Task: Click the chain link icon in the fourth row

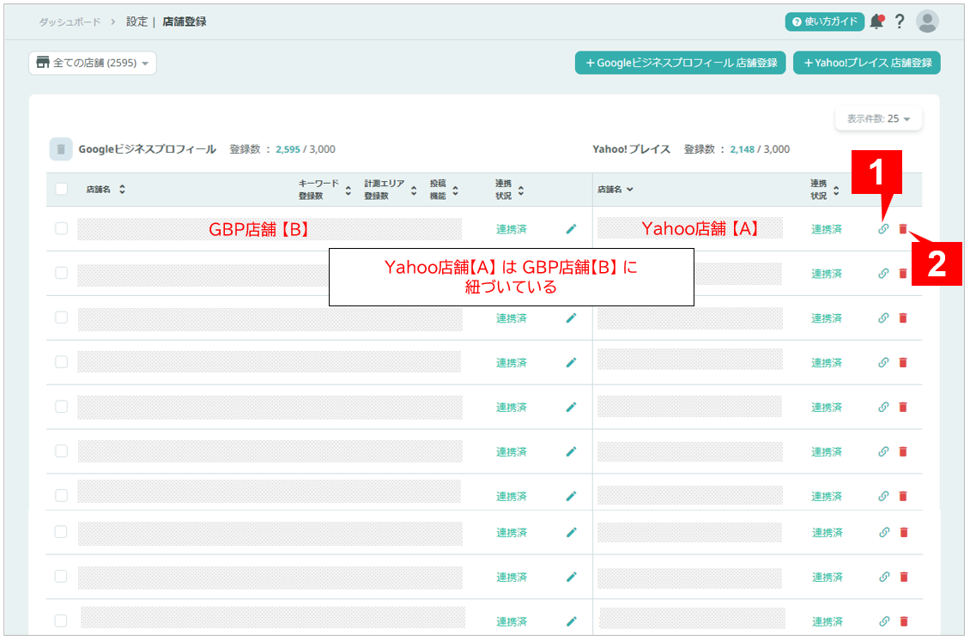Action: [x=883, y=363]
